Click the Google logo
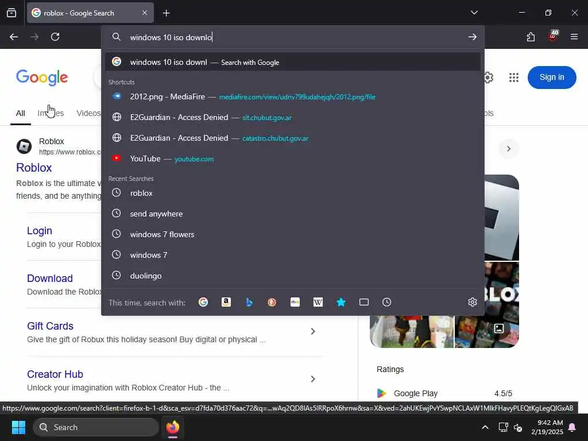 pyautogui.click(x=42, y=78)
